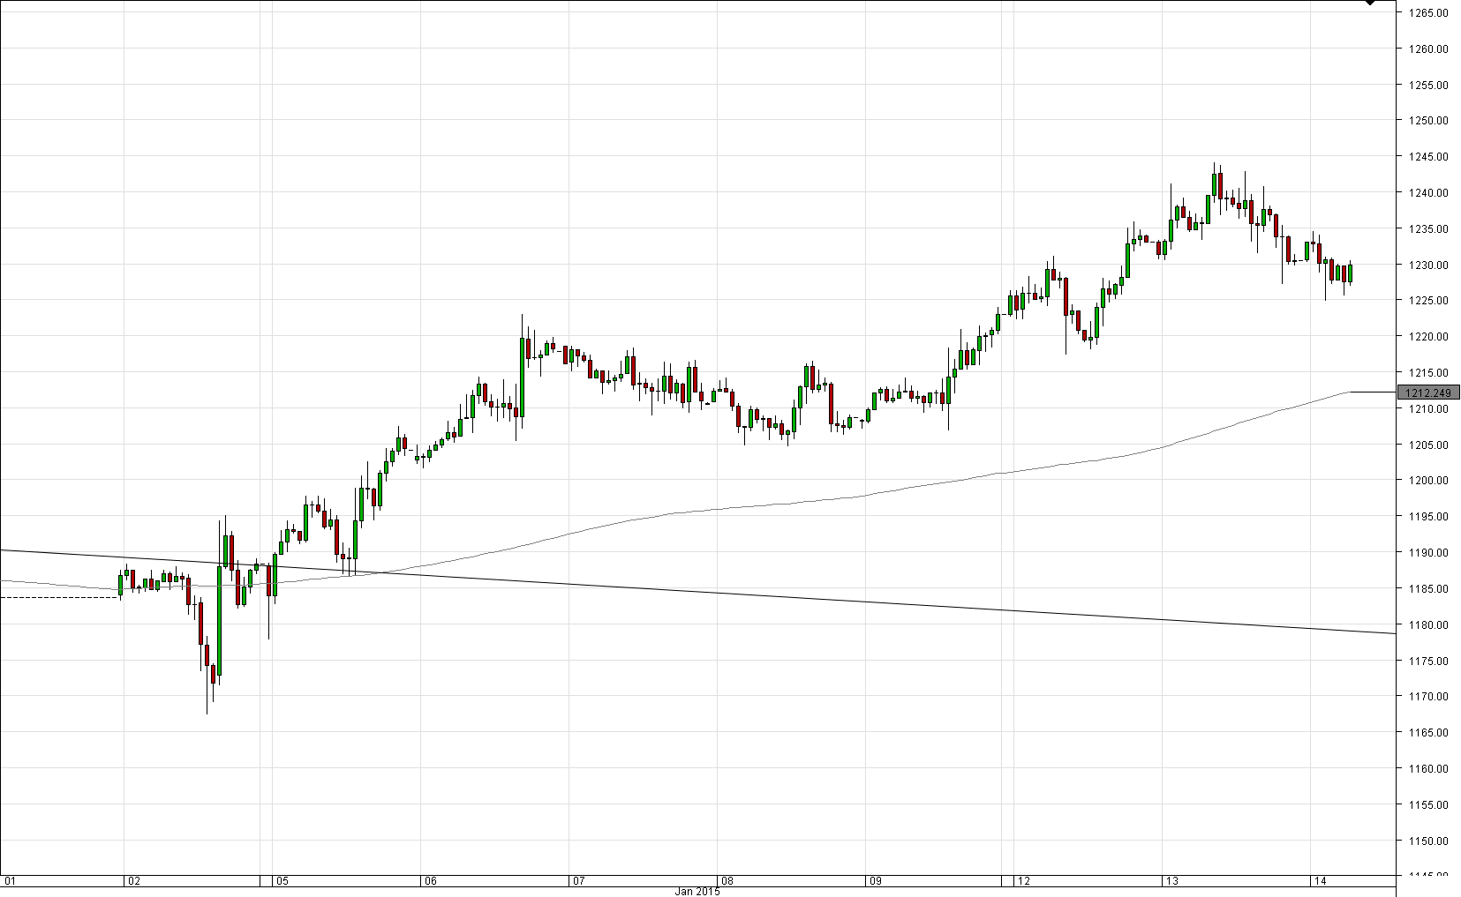Screen dimensions: 1461x897
Task: Click the 1160.00 price axis label
Action: [x=1428, y=769]
